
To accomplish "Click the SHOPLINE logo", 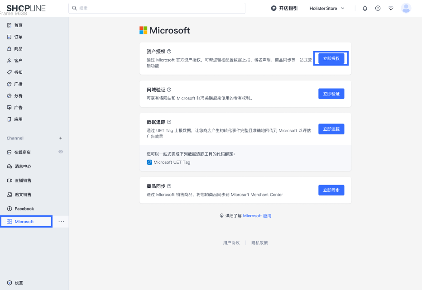I will click(x=26, y=8).
